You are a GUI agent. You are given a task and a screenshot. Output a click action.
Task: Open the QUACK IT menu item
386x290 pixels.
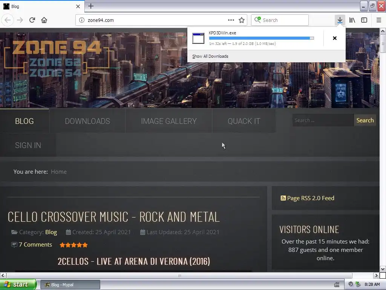[x=244, y=121]
